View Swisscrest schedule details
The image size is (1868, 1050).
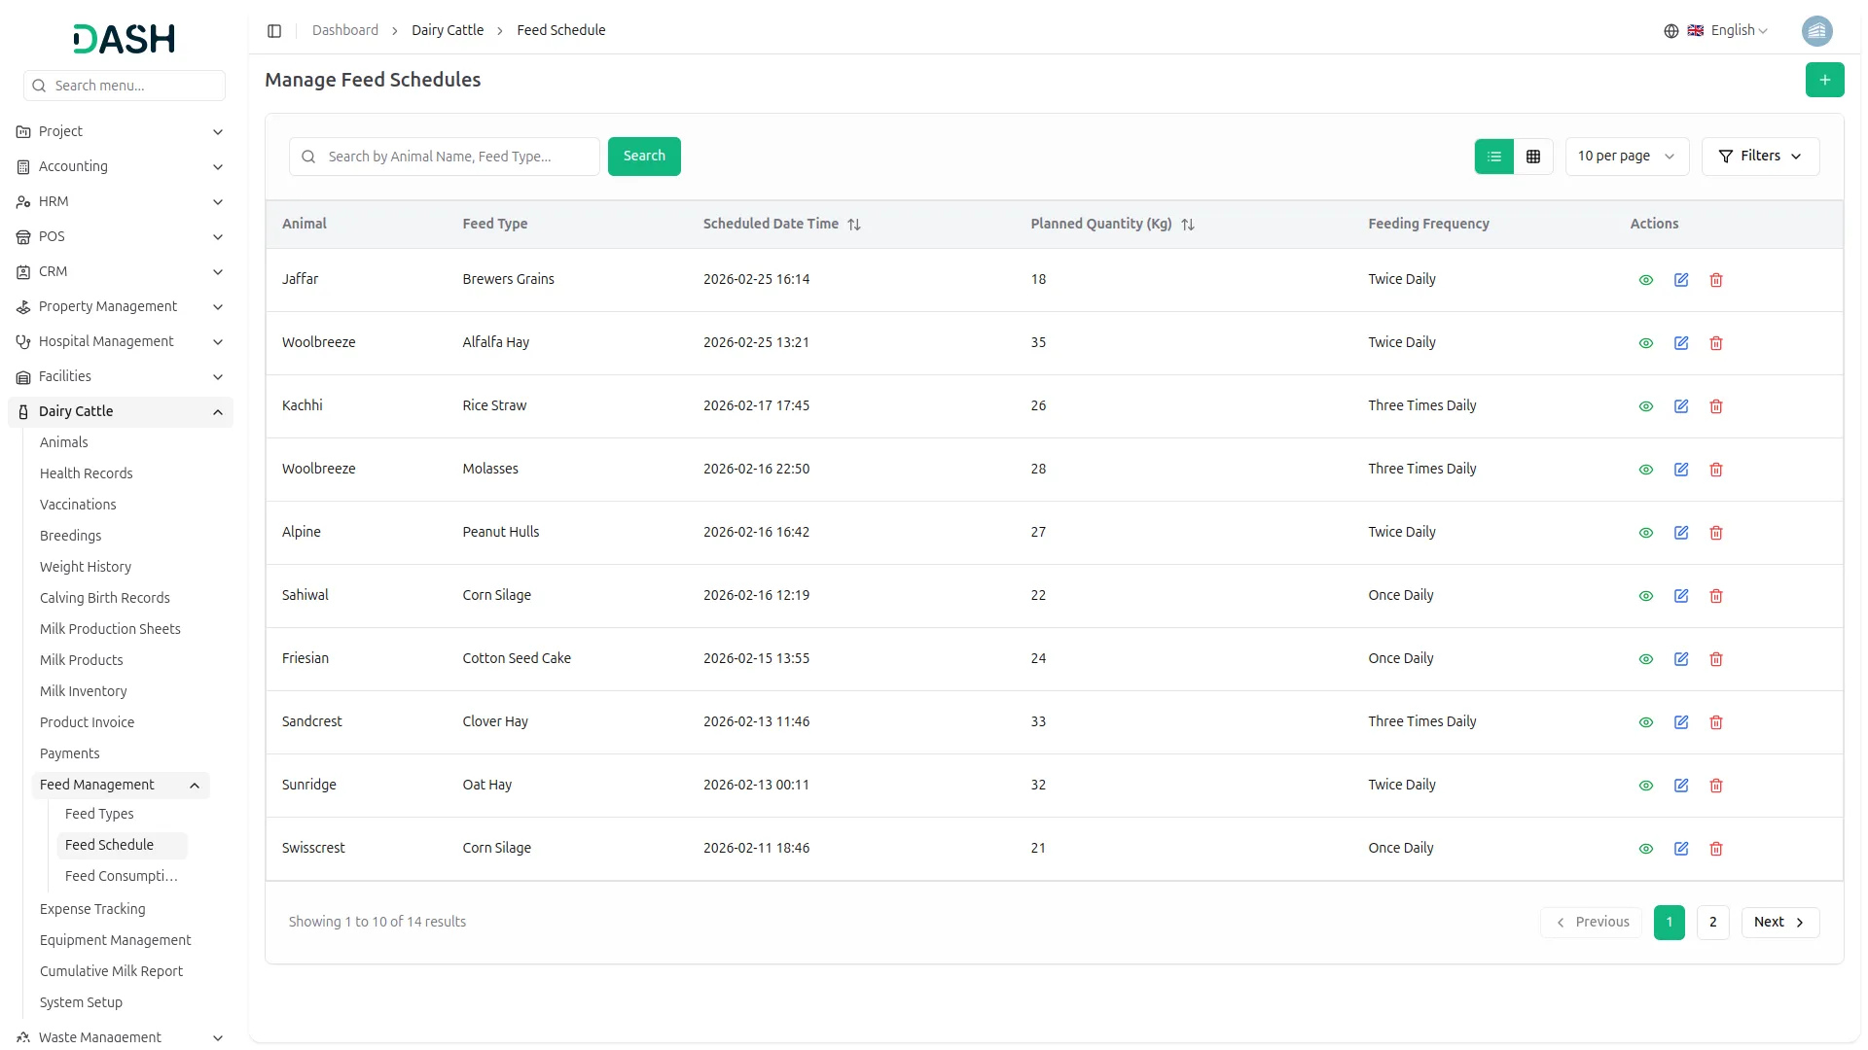coord(1645,849)
